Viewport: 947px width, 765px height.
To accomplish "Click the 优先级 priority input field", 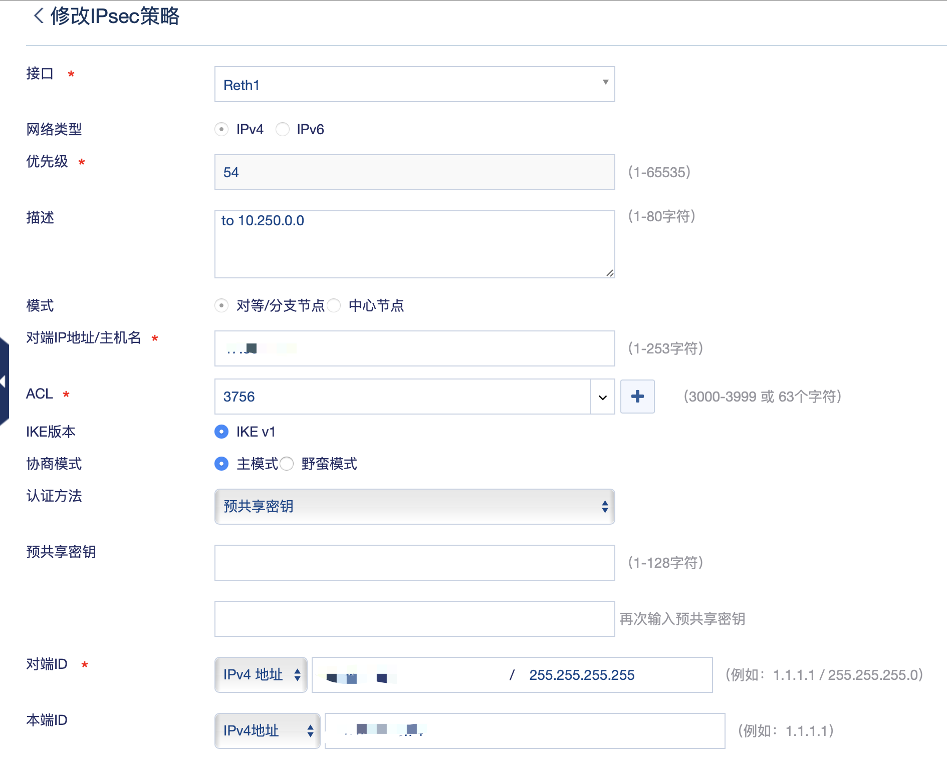I will [x=414, y=172].
